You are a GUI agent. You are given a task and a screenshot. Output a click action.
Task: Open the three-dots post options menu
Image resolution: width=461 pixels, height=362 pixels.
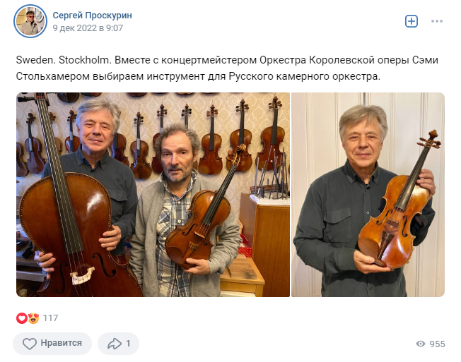[x=437, y=21]
